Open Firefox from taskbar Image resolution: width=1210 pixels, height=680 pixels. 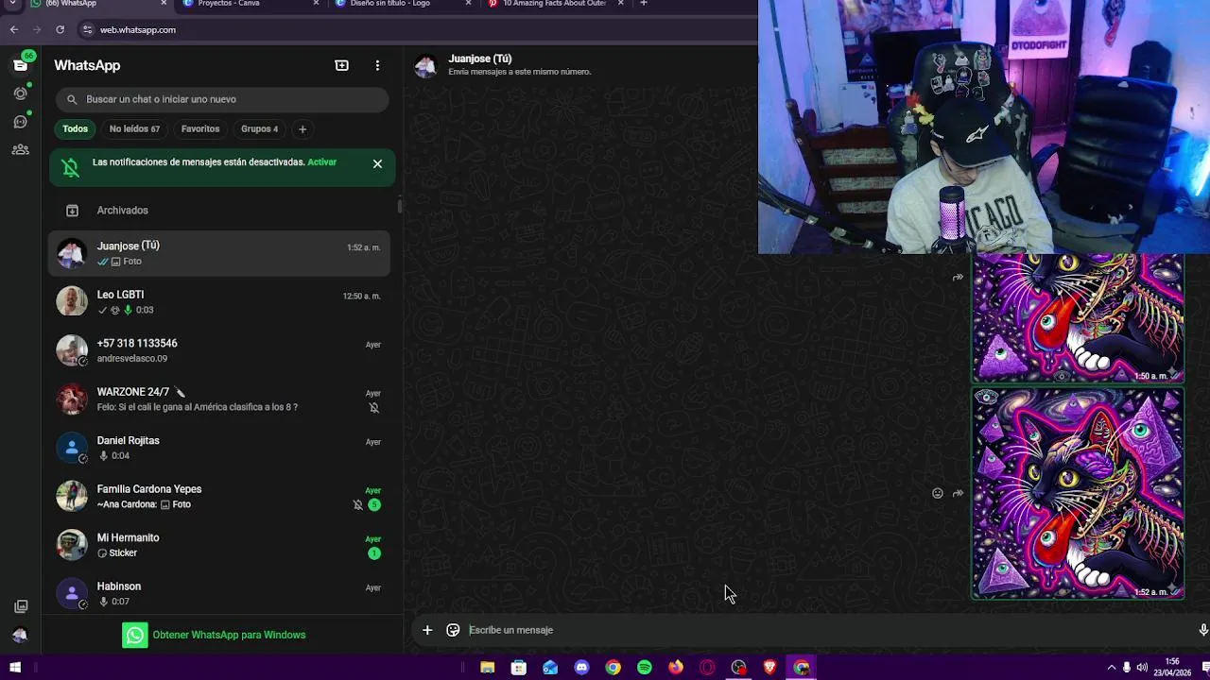(x=675, y=668)
